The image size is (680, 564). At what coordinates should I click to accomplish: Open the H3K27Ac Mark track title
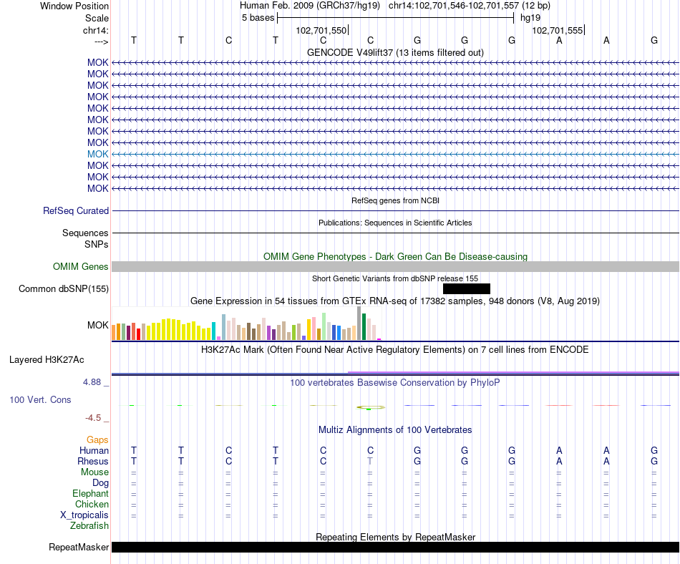pos(395,350)
